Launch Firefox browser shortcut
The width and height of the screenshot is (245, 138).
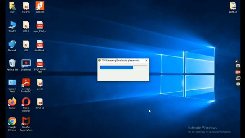coord(12,103)
